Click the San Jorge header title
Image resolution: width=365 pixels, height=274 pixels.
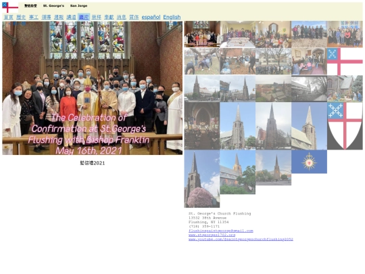tap(78, 5)
